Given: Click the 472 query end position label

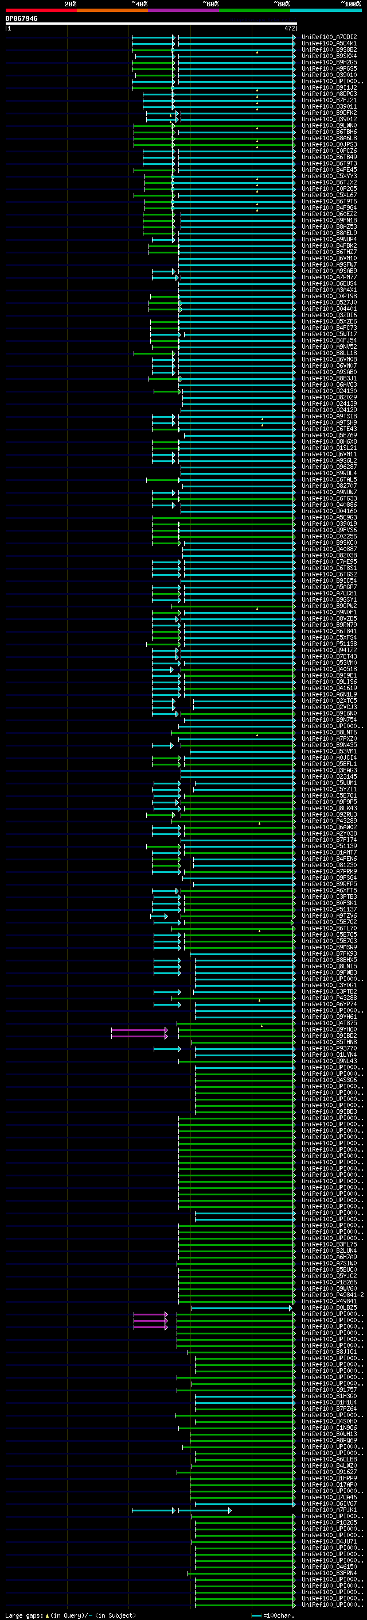Looking at the screenshot, I should click(x=290, y=28).
